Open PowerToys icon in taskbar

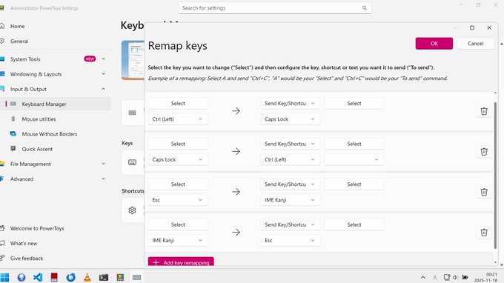pyautogui.click(x=120, y=277)
